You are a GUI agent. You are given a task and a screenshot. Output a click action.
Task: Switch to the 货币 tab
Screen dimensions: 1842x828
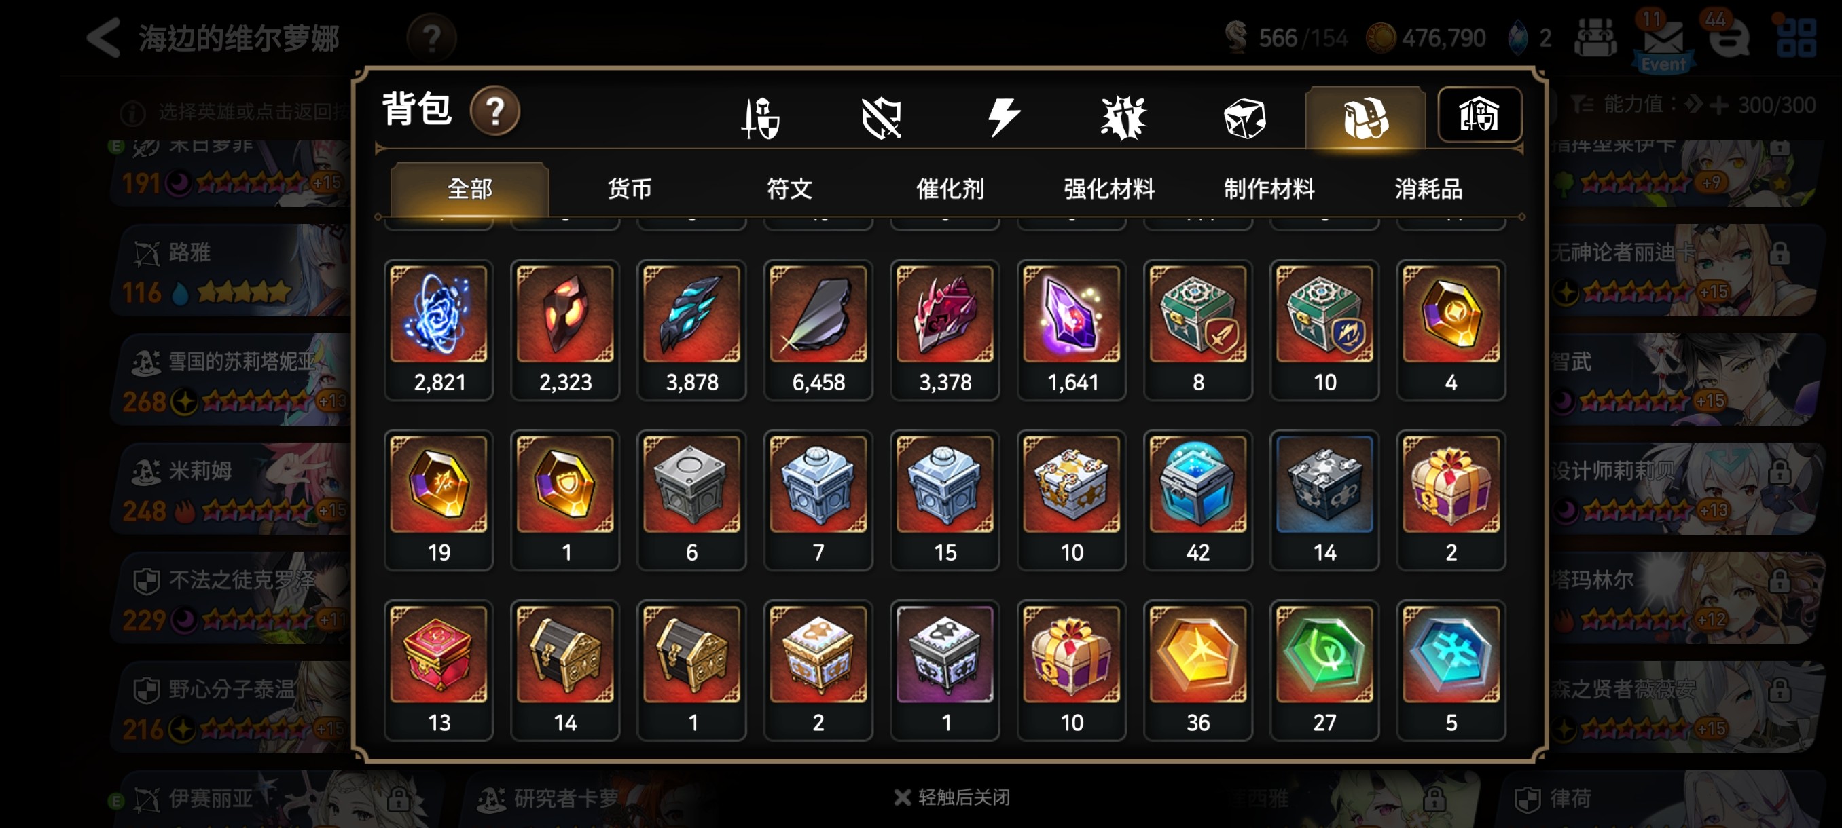pyautogui.click(x=629, y=189)
